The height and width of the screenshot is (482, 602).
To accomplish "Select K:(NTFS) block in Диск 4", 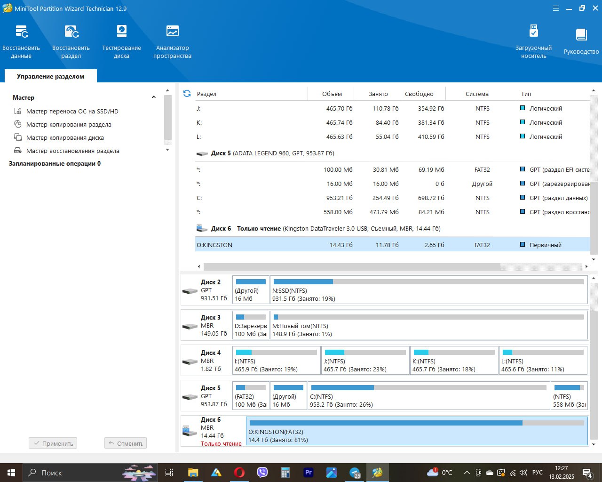I will (454, 361).
